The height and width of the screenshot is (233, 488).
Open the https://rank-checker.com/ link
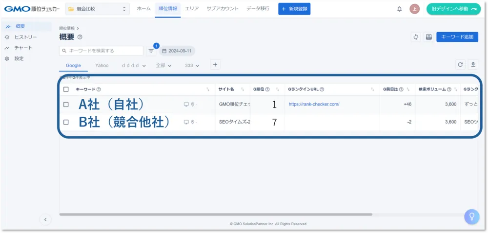314,104
